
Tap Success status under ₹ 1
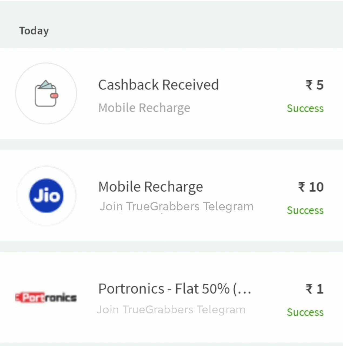(x=305, y=312)
